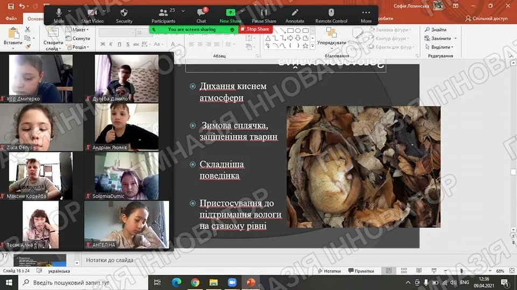Toggle text shadow S formatting
The image size is (517, 290).
[x=128, y=44]
